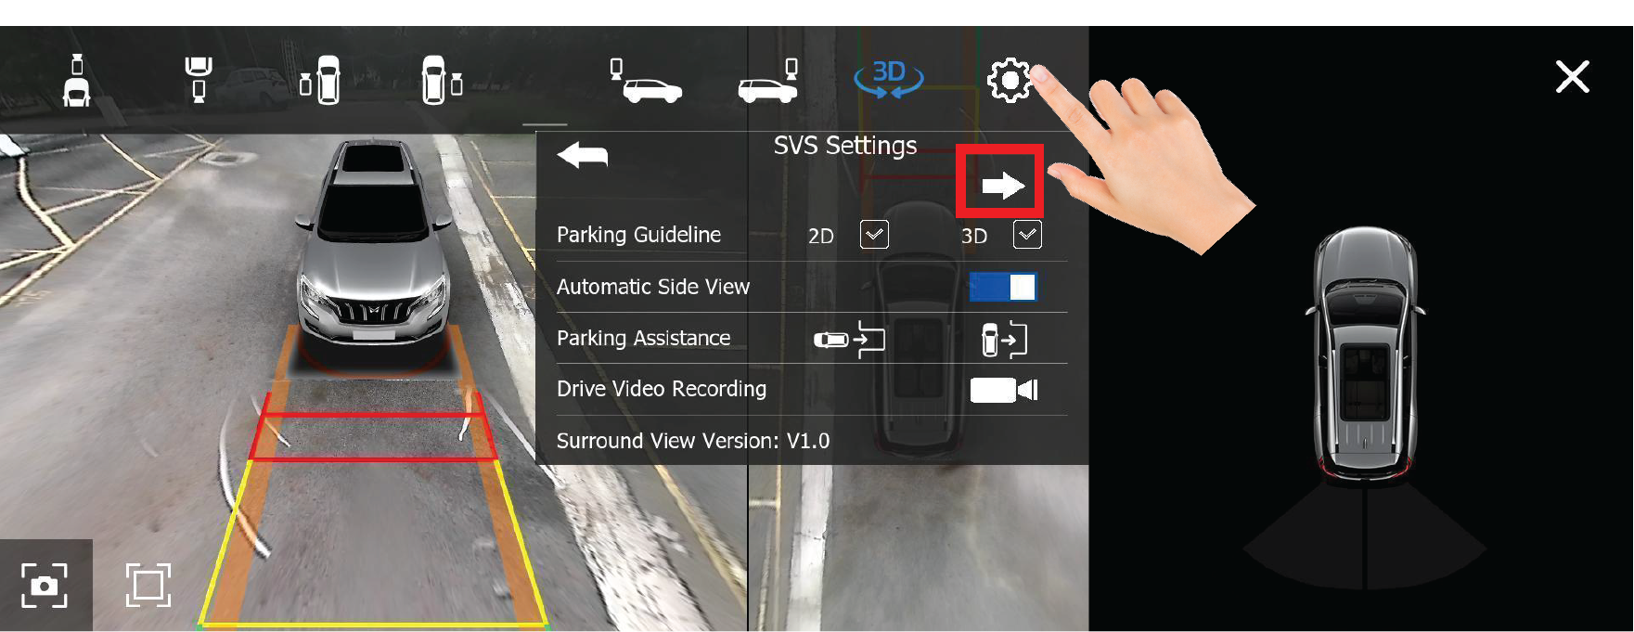Select the rear camera view icon
The height and width of the screenshot is (632, 1634).
(x=198, y=80)
